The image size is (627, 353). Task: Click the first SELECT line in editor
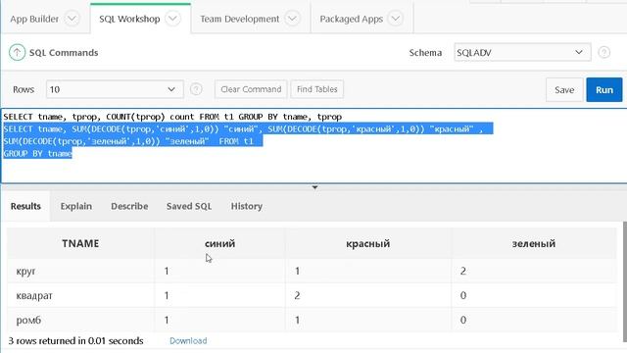172,117
